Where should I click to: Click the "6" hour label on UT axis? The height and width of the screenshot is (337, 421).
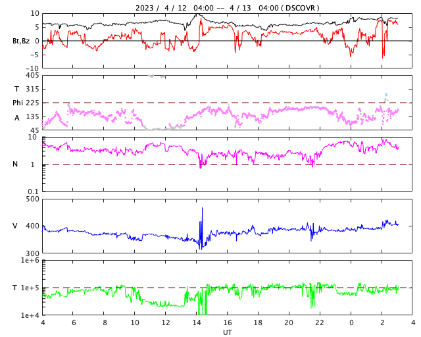(x=74, y=323)
